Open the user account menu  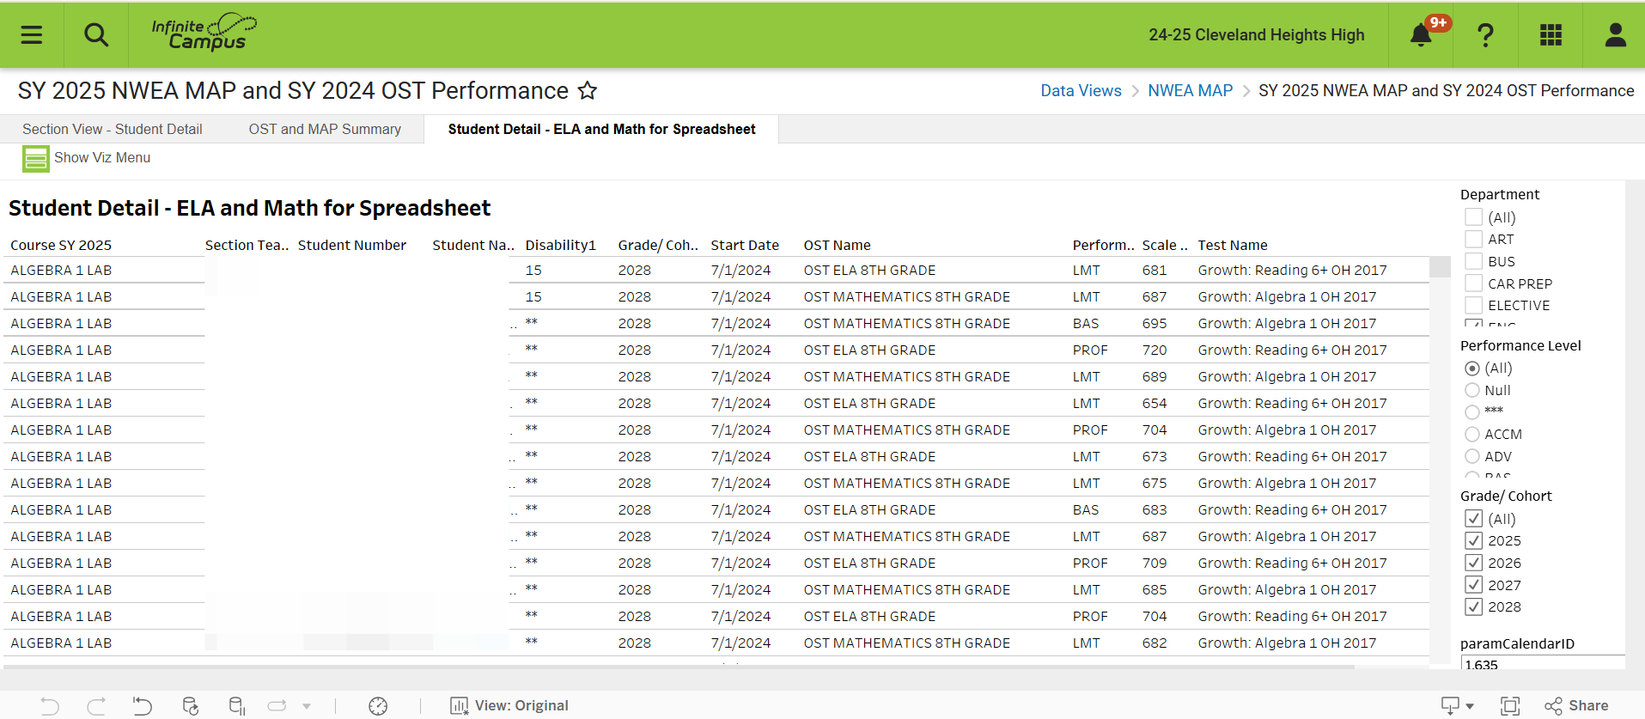(x=1616, y=35)
